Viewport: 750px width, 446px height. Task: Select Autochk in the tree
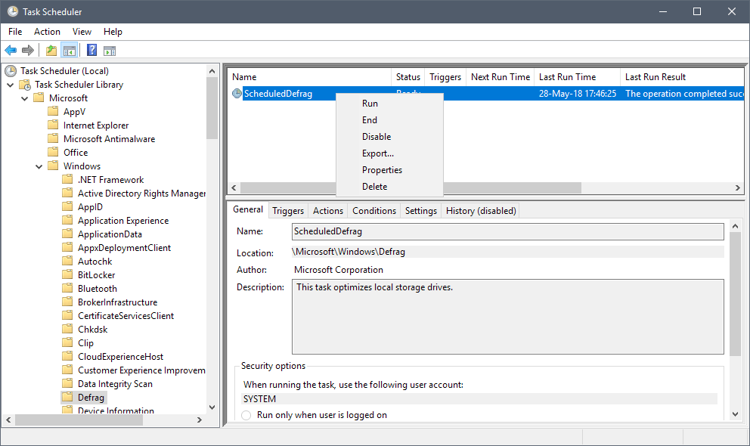point(95,262)
